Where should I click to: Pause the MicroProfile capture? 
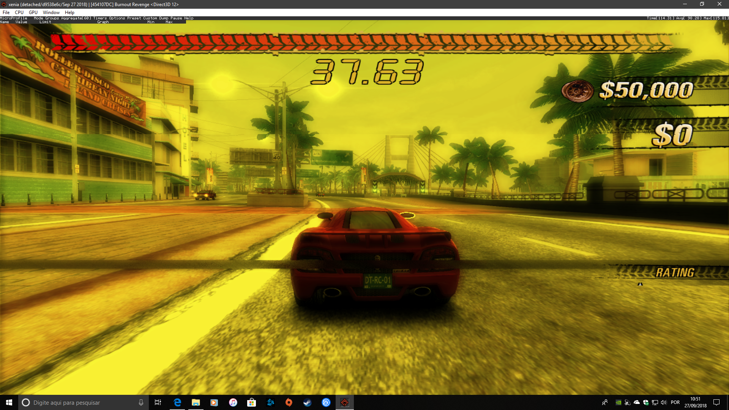click(x=177, y=18)
